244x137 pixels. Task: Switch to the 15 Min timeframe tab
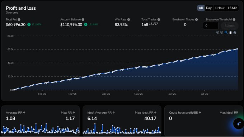pyautogui.click(x=232, y=8)
